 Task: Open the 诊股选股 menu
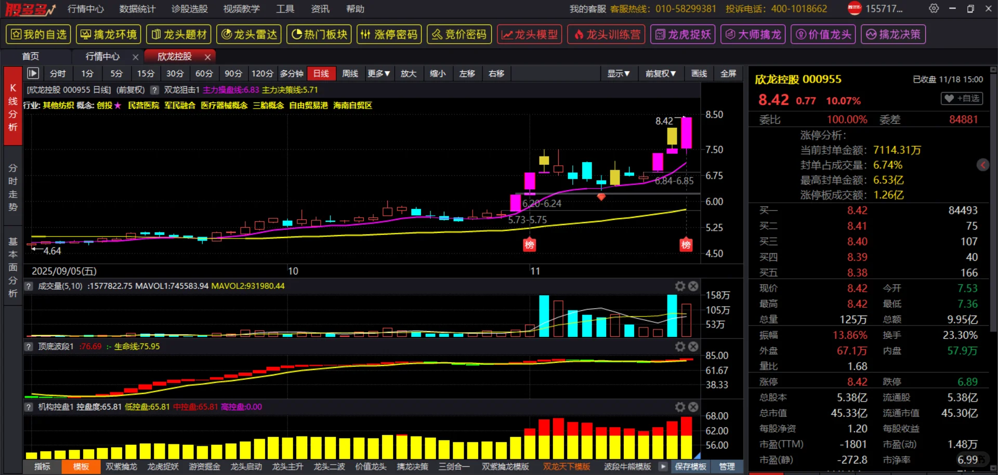189,9
